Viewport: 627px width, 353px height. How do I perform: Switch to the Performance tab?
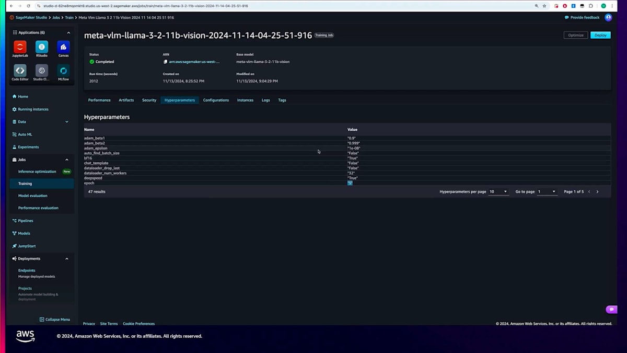click(x=99, y=100)
